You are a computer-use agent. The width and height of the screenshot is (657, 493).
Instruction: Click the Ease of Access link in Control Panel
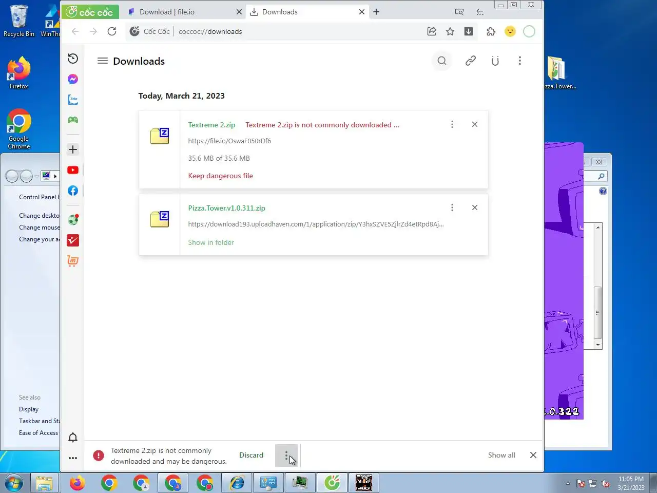coord(38,433)
